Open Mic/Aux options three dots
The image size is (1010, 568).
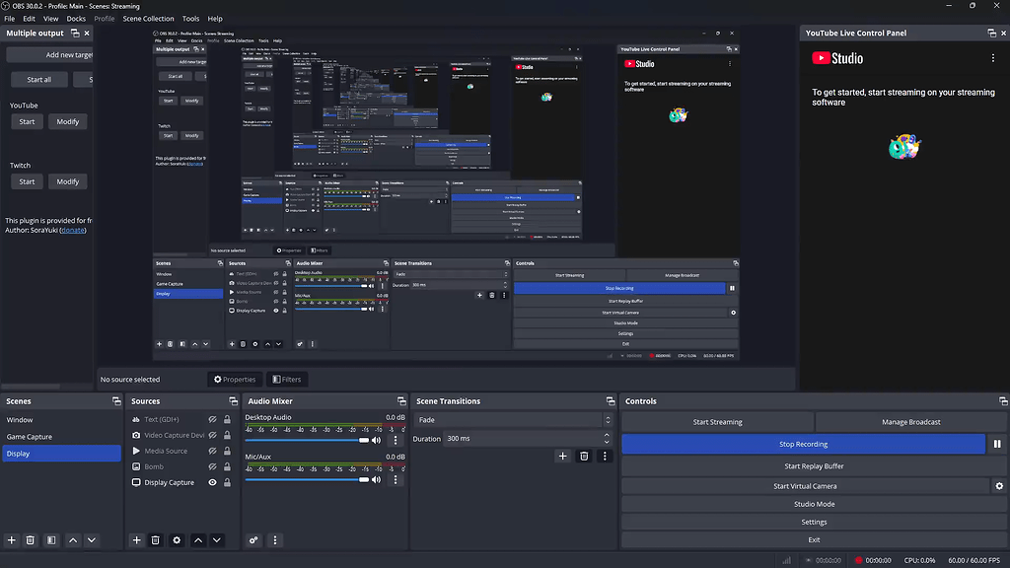(x=396, y=480)
